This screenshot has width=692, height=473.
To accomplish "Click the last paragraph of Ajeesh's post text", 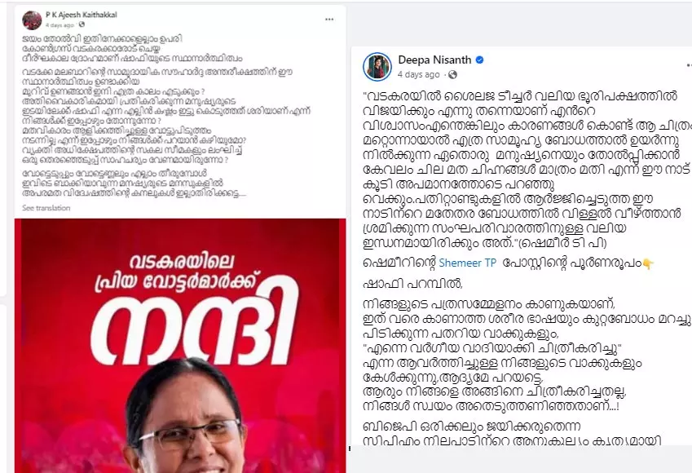I will pos(134,183).
